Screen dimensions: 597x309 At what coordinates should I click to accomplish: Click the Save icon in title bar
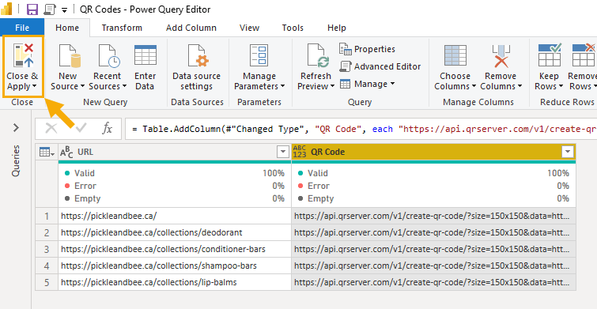coord(32,9)
